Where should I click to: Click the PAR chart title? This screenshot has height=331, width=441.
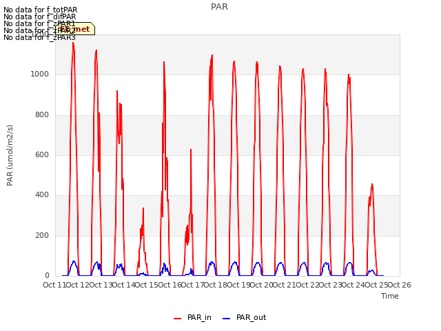(x=219, y=7)
